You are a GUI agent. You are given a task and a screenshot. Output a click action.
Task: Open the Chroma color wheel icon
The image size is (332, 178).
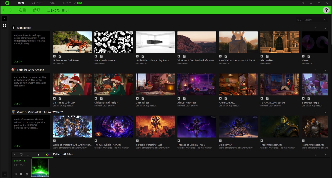[x=48, y=154]
